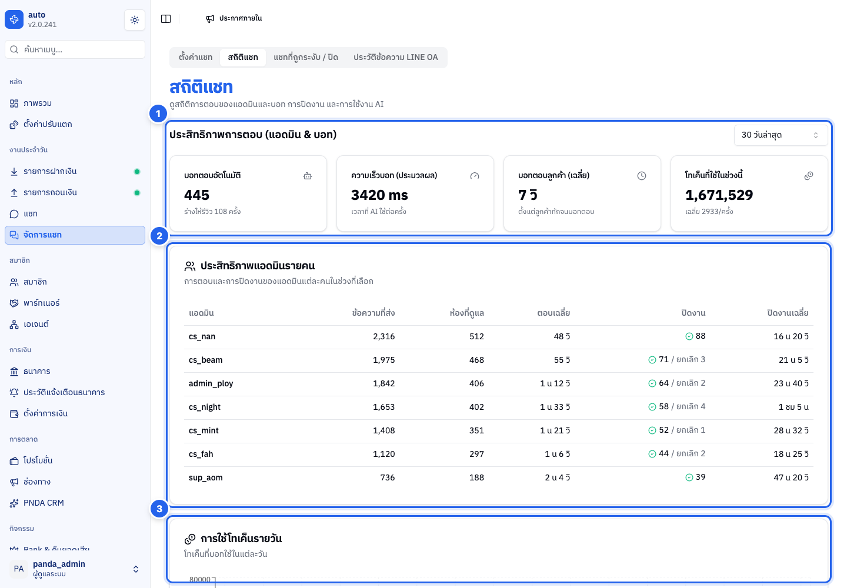This screenshot has height=588, width=847.
Task: Click the gauge icon on bot speed card
Action: (475, 176)
